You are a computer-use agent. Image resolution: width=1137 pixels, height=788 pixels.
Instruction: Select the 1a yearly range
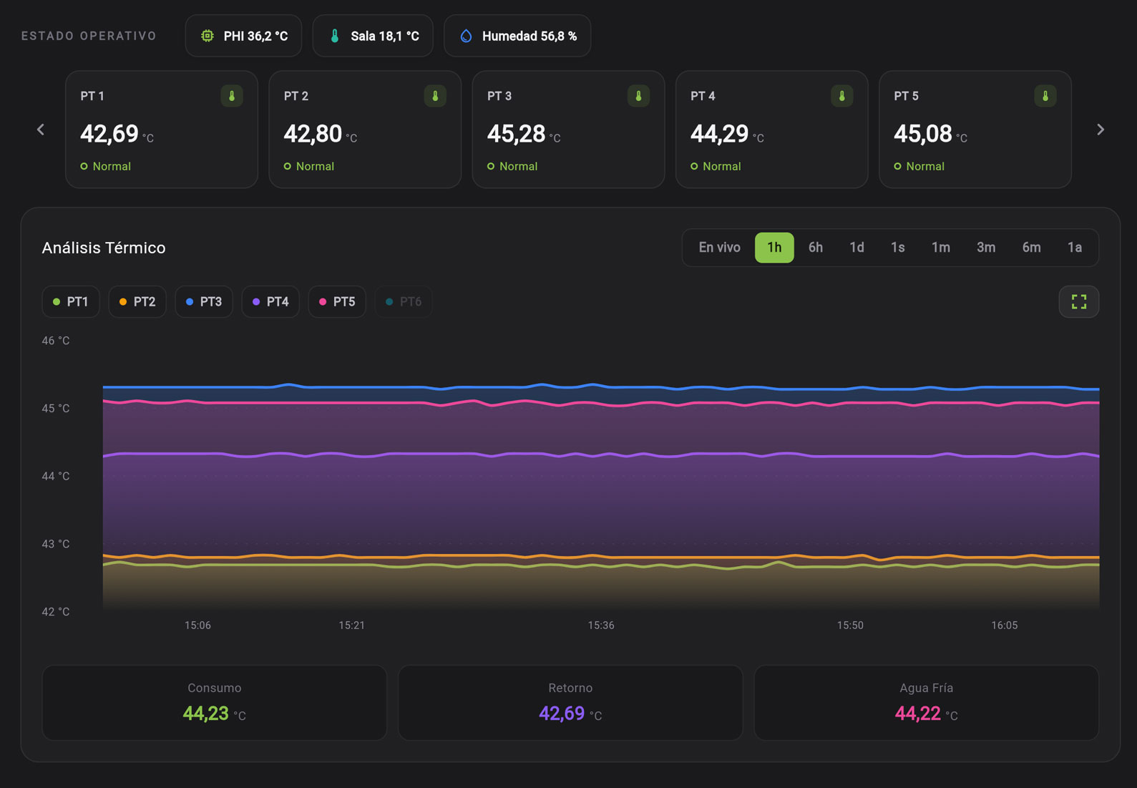click(1075, 248)
